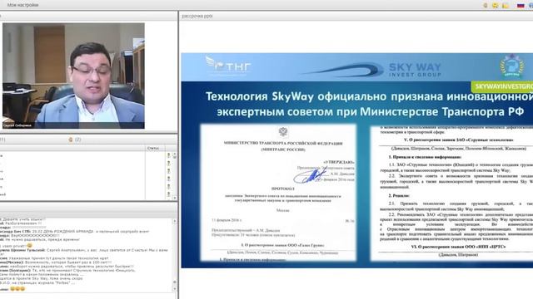
Task: Click the status icon of the first listed participant
Action: 168,155
